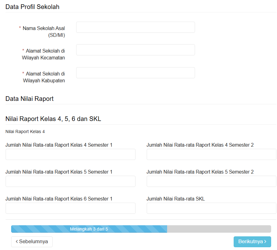Select the Kelas 6 Semester 1 field
This screenshot has width=277, height=250.
(x=71, y=208)
